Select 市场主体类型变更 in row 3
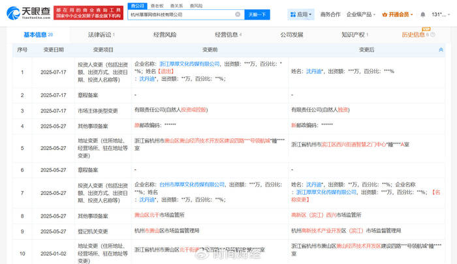 (98, 111)
